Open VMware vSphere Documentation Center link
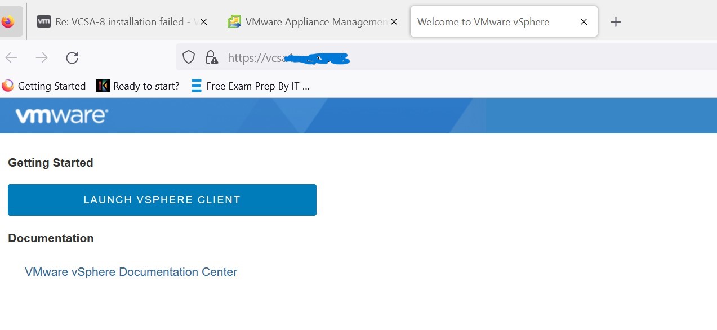 click(x=131, y=272)
